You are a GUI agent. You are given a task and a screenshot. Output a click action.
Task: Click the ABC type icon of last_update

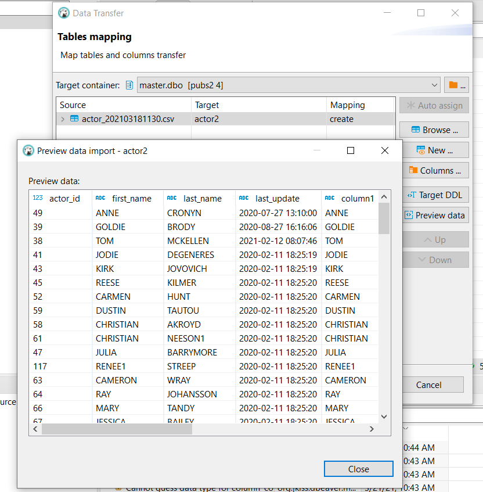point(244,198)
